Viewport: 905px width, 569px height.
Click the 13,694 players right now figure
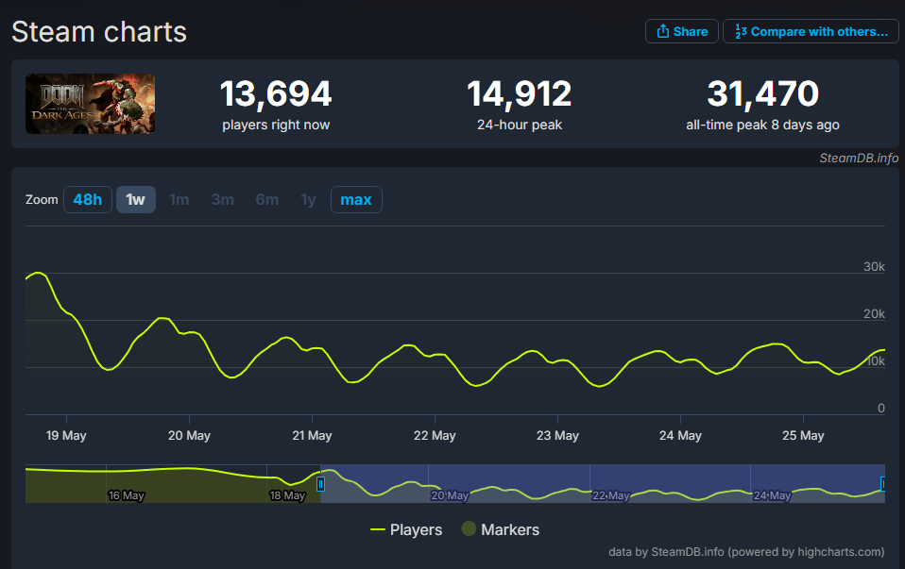(x=276, y=93)
